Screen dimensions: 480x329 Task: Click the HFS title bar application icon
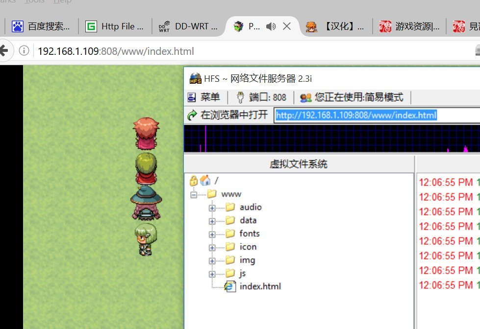[x=195, y=79]
